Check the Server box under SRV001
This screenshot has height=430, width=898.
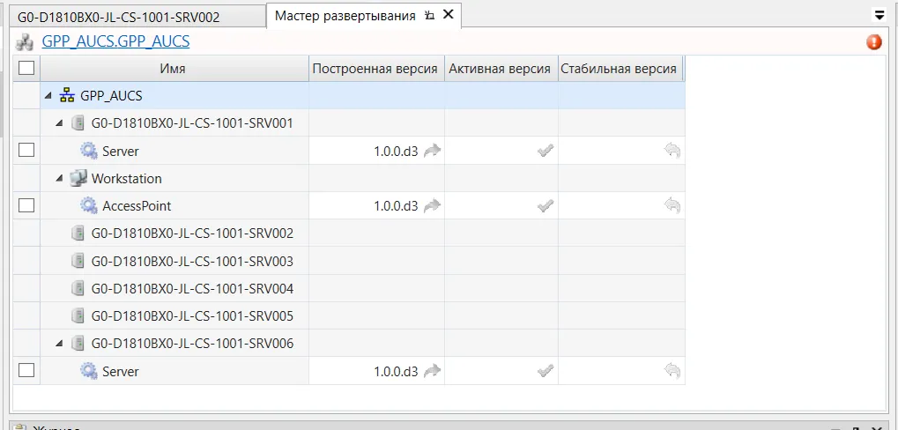(x=26, y=151)
